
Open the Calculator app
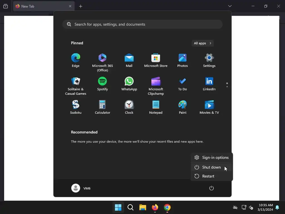(x=102, y=107)
